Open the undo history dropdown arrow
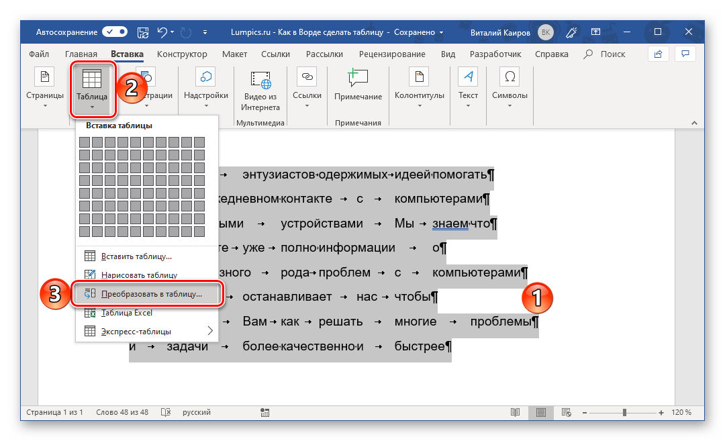Image resolution: width=725 pixels, height=441 pixels. point(172,32)
